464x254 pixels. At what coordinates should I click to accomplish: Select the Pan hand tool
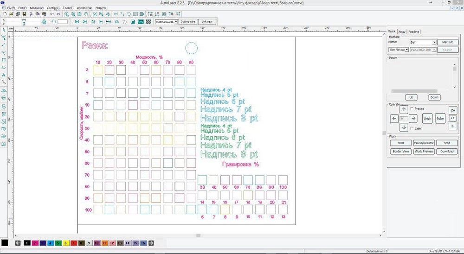(x=86, y=14)
